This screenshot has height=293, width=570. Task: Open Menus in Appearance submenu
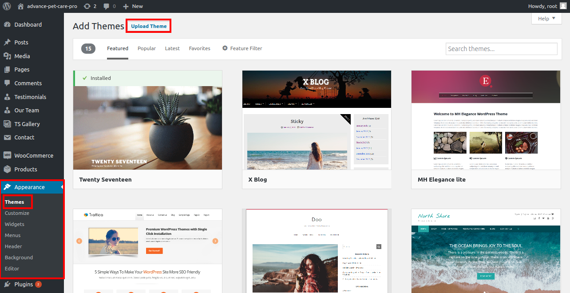[x=13, y=235]
